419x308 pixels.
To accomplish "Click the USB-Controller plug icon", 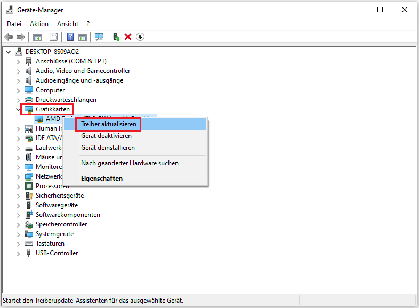I will point(29,253).
